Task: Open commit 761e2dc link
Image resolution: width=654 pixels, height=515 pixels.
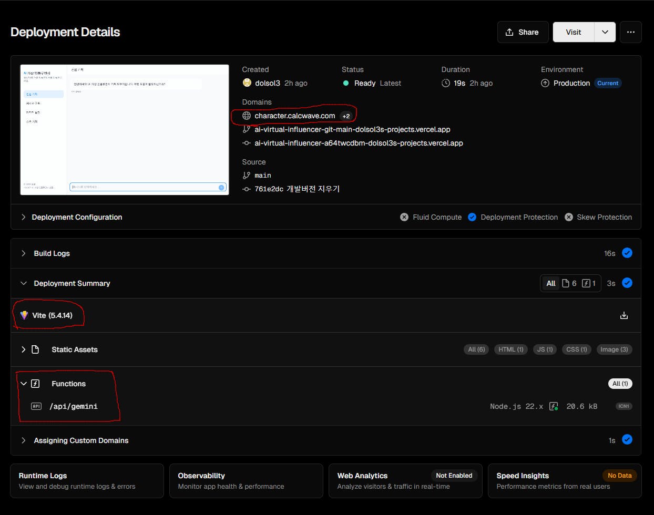Action: click(297, 189)
